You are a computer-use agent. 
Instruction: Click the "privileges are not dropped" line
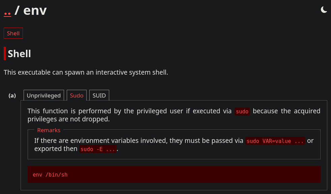tap(69, 119)
